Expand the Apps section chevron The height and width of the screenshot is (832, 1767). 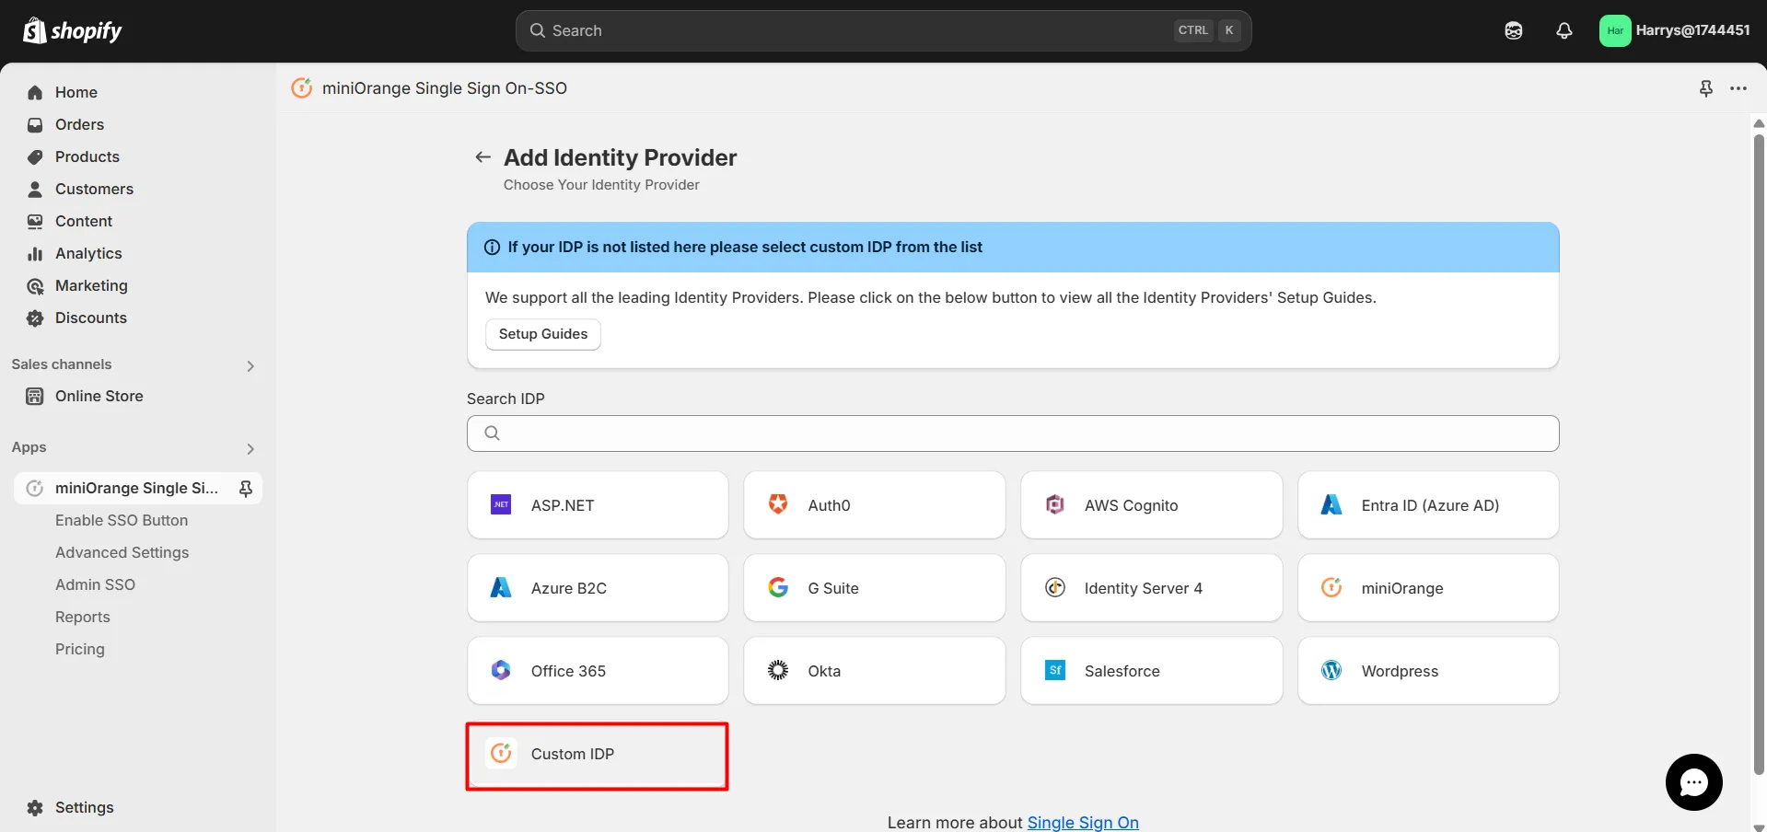pos(250,448)
